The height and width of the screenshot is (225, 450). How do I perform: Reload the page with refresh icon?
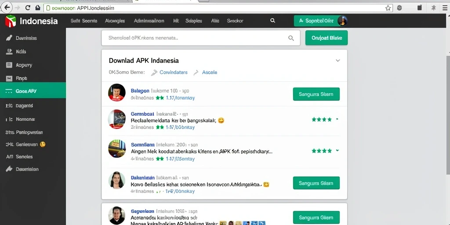click(28, 8)
